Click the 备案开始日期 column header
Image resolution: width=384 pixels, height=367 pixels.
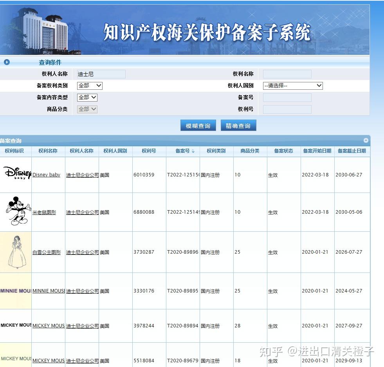click(317, 151)
